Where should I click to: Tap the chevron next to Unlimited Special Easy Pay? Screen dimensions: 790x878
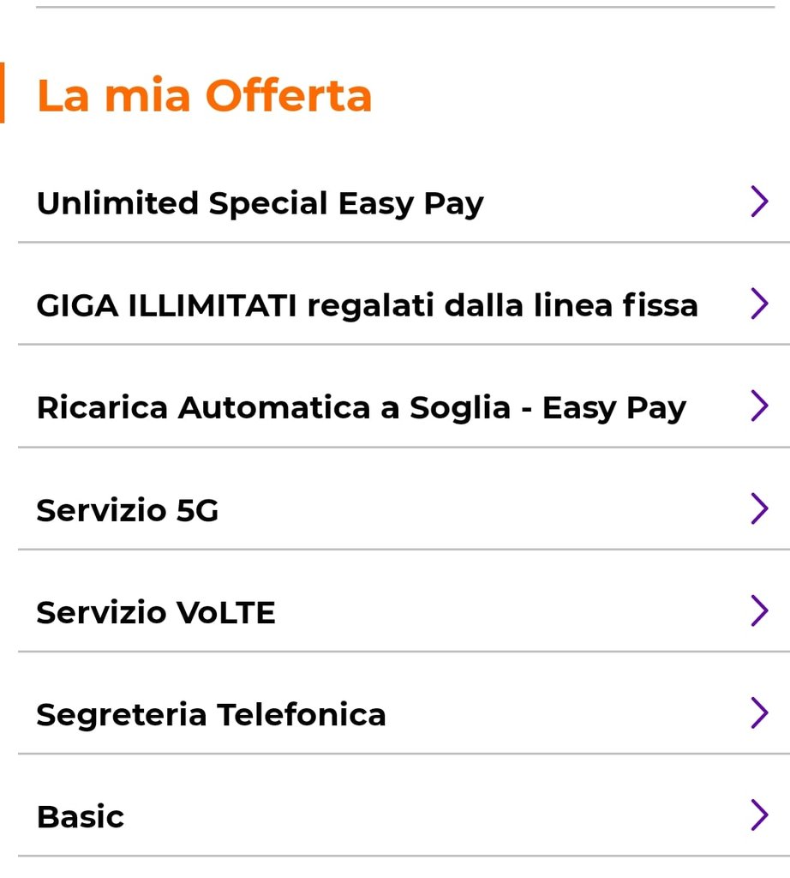tap(759, 201)
